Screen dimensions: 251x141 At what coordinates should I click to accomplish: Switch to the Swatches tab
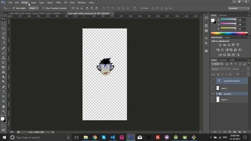[x=223, y=15]
